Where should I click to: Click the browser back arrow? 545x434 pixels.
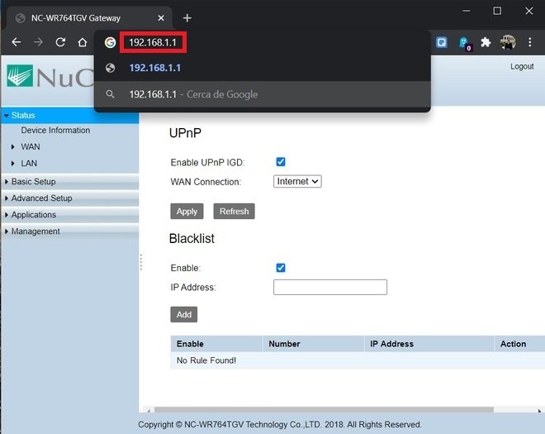click(x=17, y=42)
